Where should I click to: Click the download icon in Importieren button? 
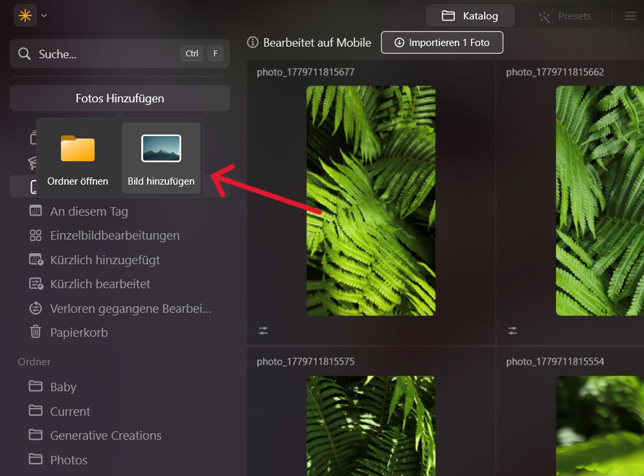[x=399, y=43]
